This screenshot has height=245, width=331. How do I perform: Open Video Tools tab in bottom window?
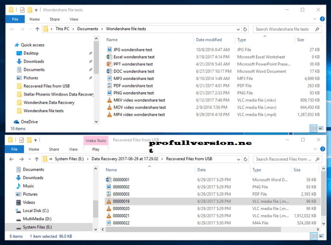96,141
